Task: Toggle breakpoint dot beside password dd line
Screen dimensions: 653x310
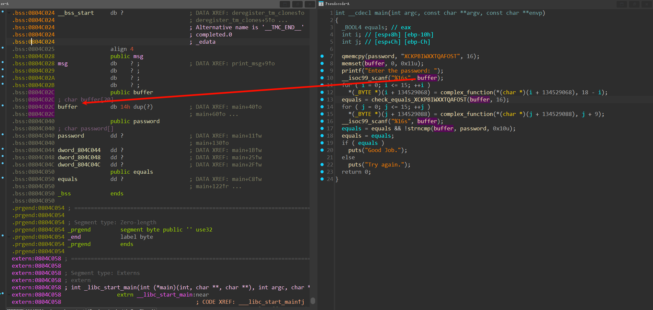Action: point(3,134)
